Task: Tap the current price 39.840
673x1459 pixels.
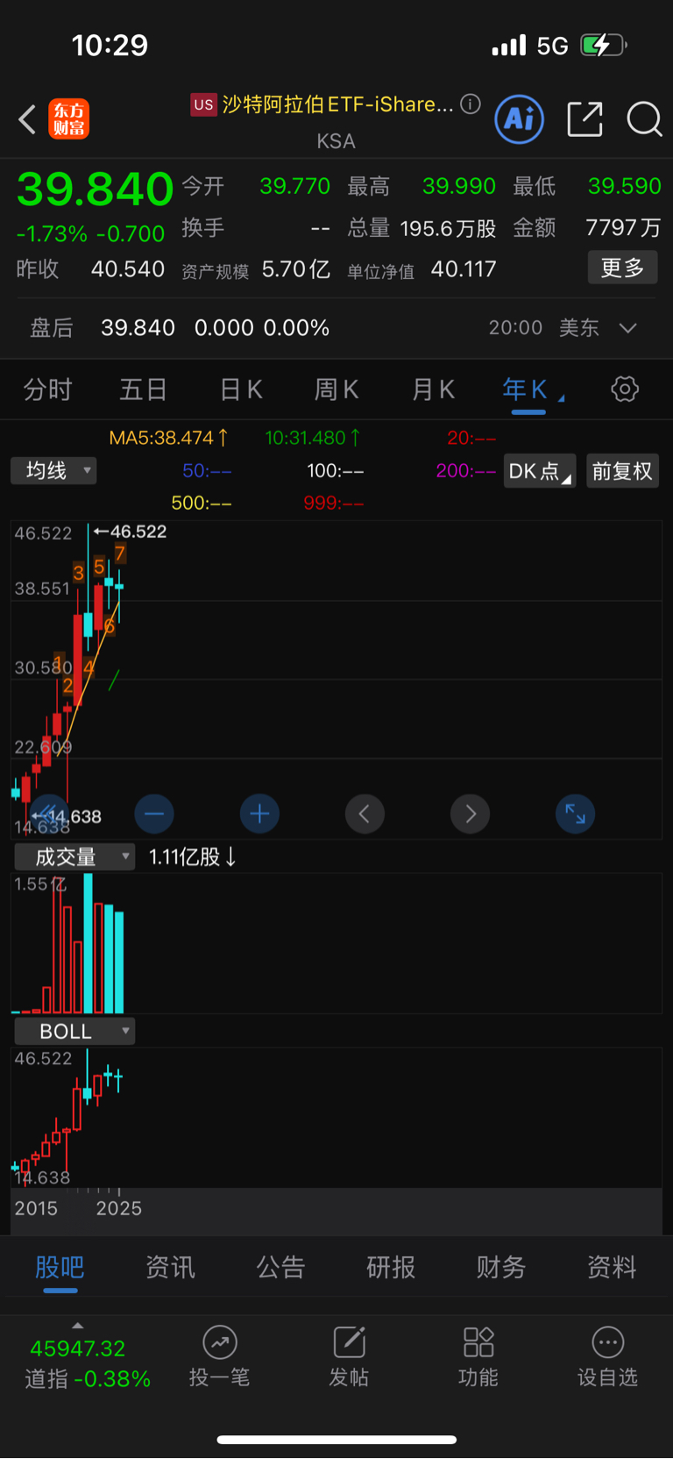Action: [96, 190]
